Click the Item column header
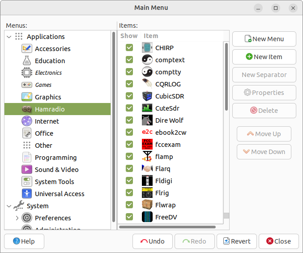The image size is (303, 253). point(151,36)
